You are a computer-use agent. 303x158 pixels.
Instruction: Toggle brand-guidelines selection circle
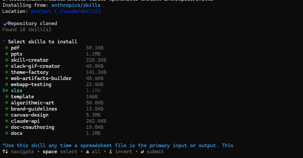[x=7, y=109]
